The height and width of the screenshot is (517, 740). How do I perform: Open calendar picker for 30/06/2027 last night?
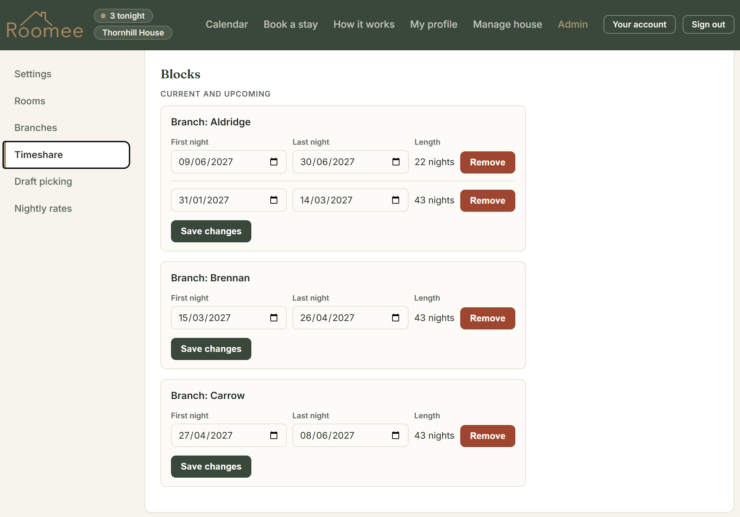[x=396, y=162]
